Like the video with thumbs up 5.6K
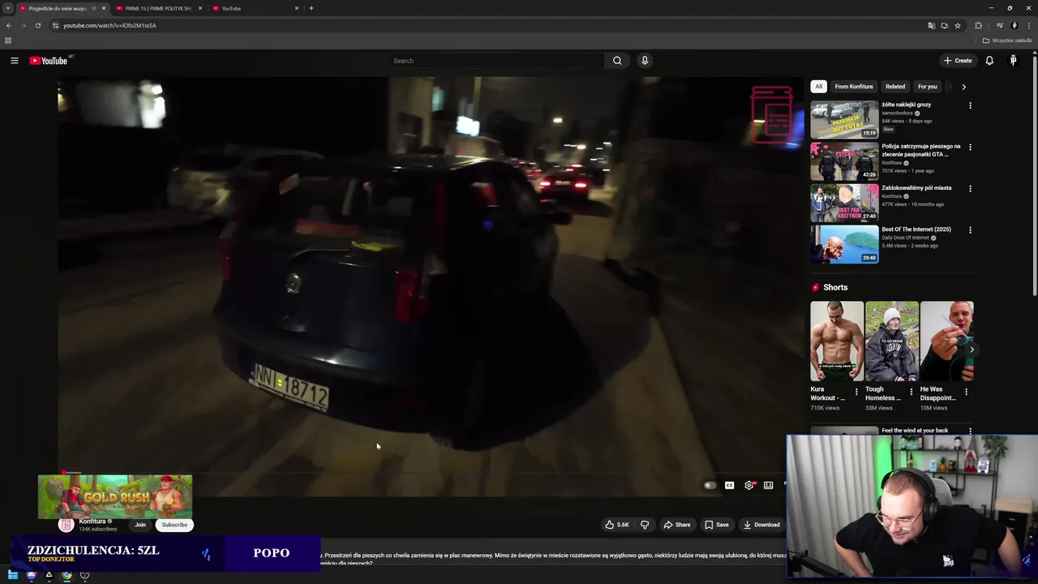This screenshot has width=1038, height=584. pyautogui.click(x=616, y=525)
